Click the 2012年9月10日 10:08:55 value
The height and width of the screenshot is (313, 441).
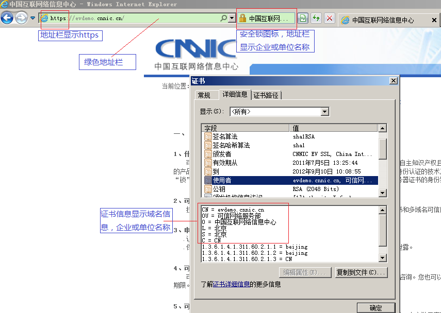pyautogui.click(x=326, y=171)
